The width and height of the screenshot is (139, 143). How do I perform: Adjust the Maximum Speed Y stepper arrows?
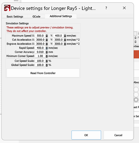pyautogui.click(x=65, y=36)
